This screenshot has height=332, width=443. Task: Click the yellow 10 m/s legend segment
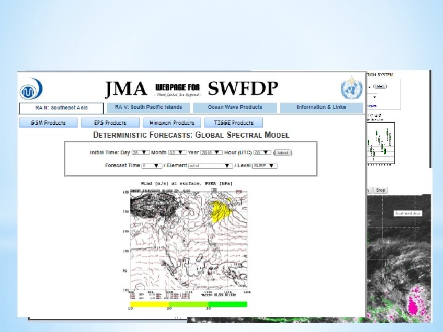click(149, 304)
